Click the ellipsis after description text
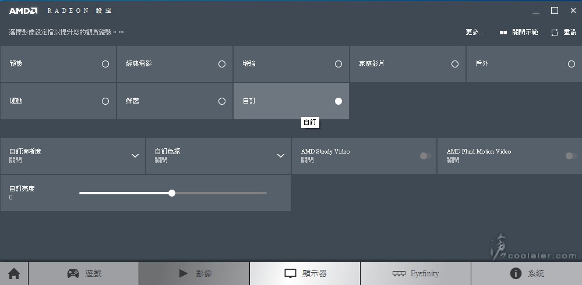582x285 pixels. click(121, 32)
